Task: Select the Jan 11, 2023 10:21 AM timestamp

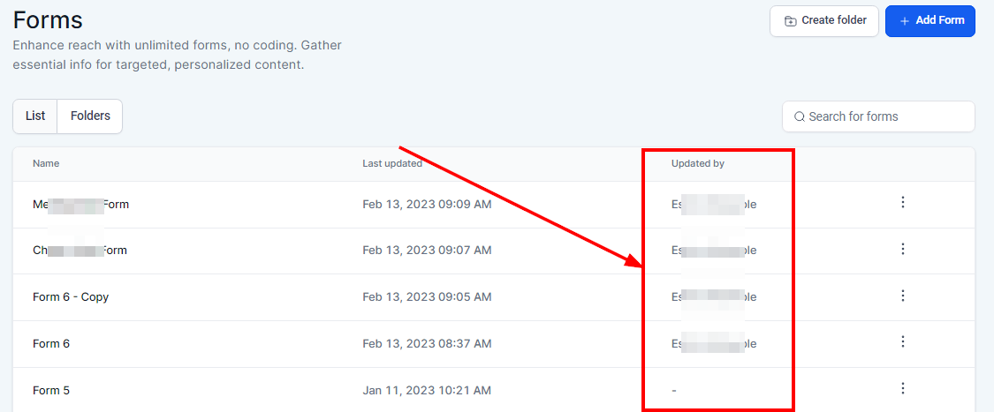Action: 426,390
